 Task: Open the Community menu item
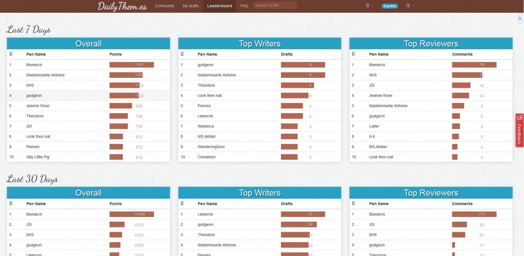pyautogui.click(x=165, y=6)
